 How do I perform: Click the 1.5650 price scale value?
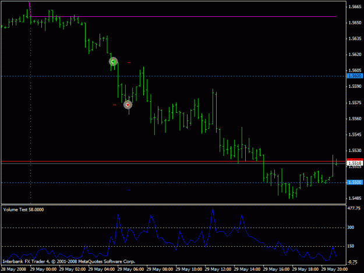point(355,23)
